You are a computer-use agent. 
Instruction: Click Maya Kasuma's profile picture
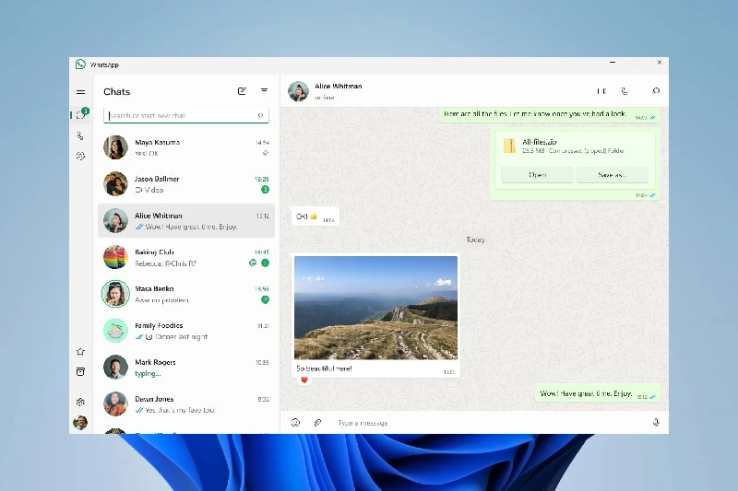pyautogui.click(x=115, y=147)
